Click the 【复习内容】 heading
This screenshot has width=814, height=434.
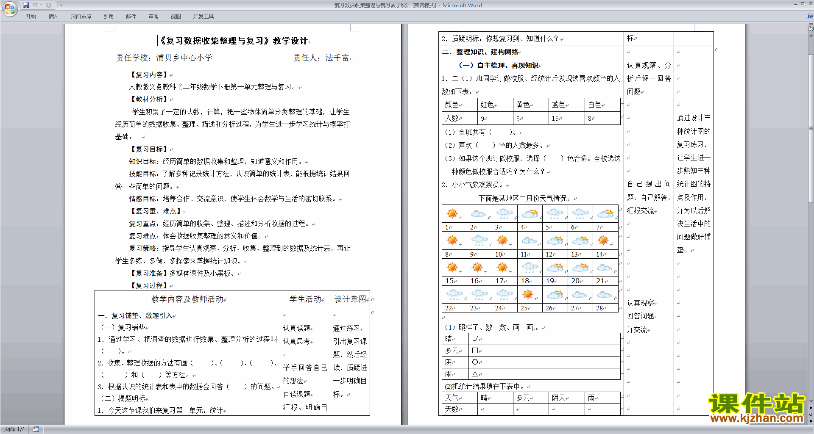click(x=149, y=75)
